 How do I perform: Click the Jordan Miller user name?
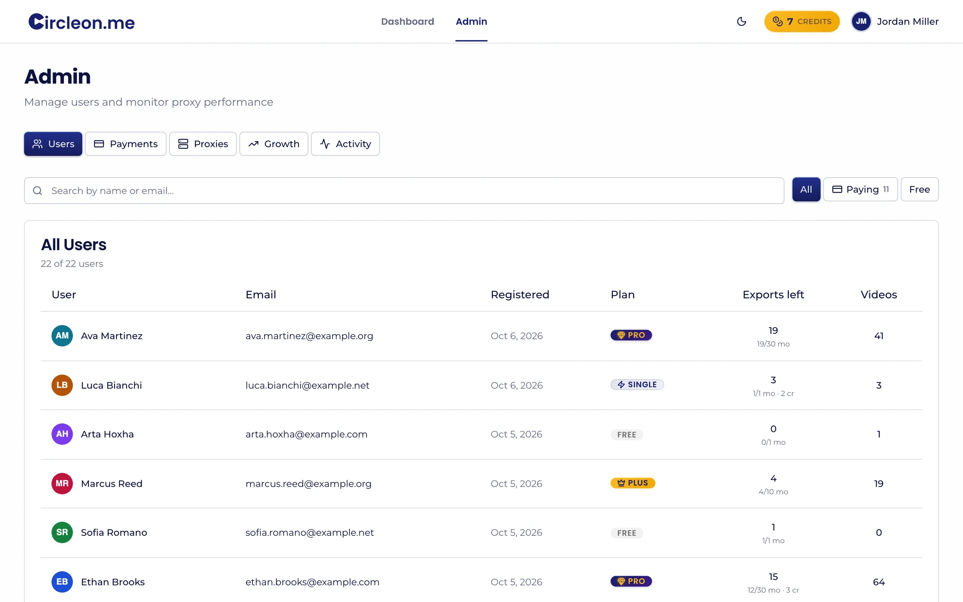pos(908,21)
